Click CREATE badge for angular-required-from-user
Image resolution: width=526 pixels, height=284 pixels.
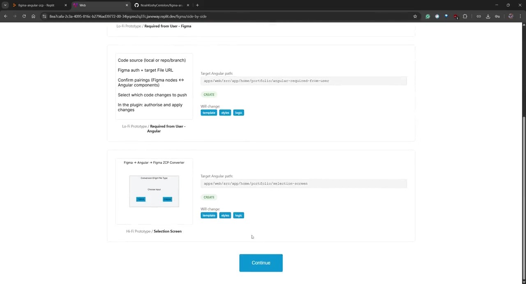pos(209,95)
